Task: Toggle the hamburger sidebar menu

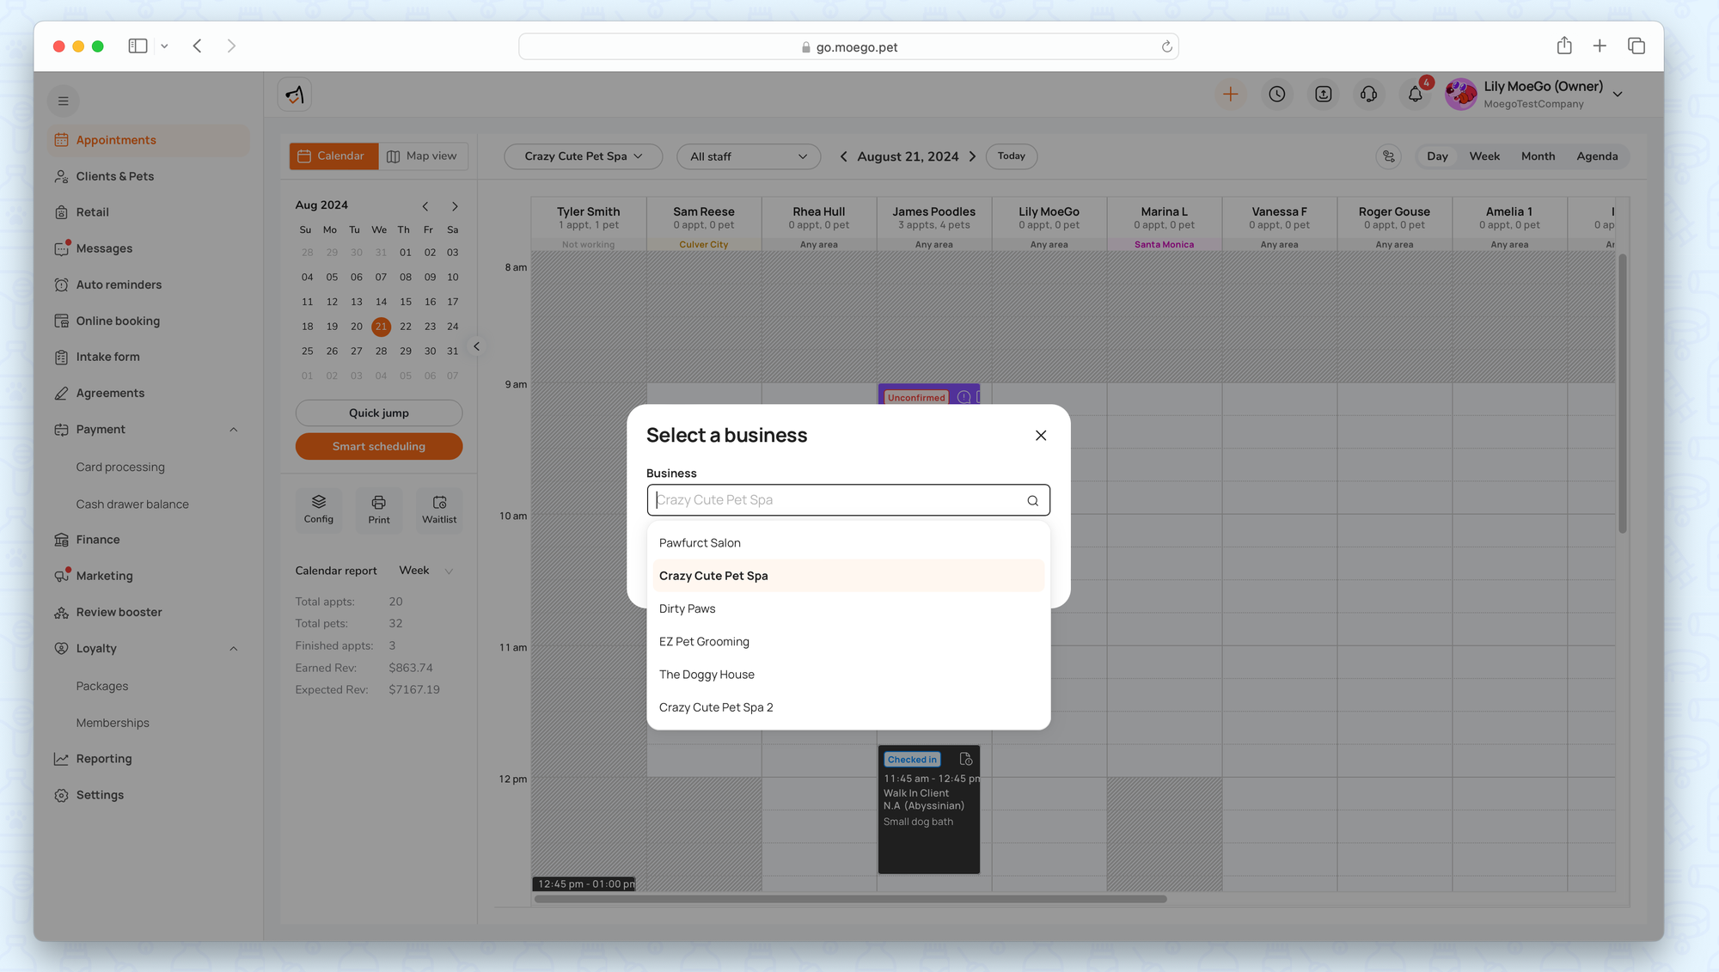Action: (x=63, y=101)
